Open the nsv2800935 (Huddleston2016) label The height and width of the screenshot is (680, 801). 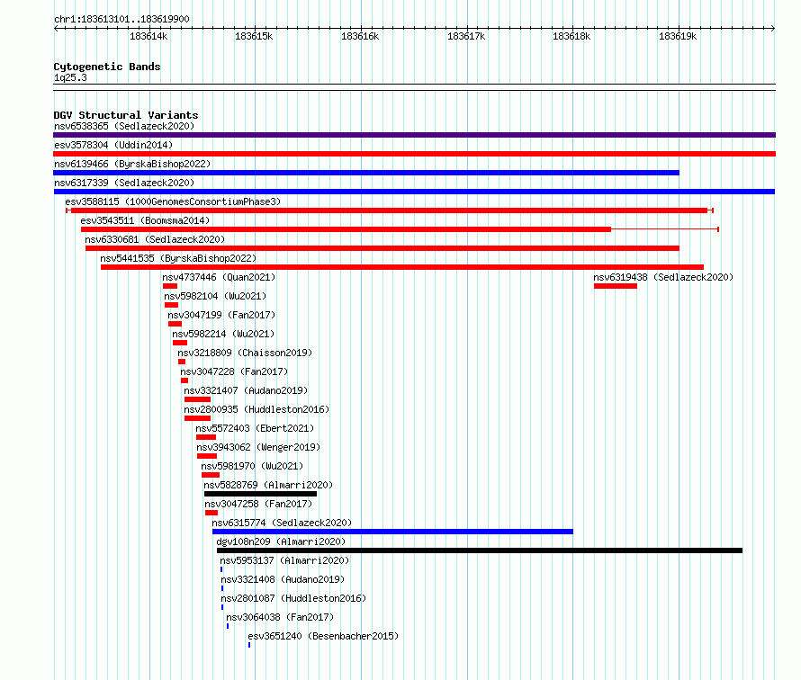[x=256, y=409]
